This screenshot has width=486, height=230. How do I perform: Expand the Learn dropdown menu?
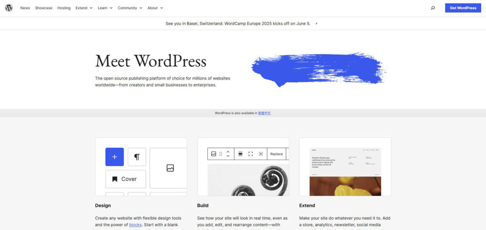(105, 8)
